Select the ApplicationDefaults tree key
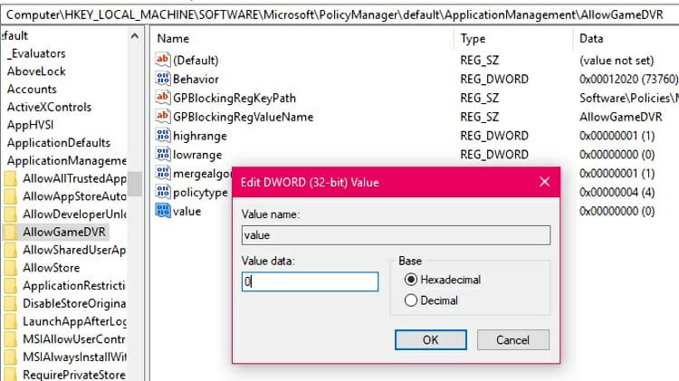Screen dimensions: 679x381 [x=59, y=142]
